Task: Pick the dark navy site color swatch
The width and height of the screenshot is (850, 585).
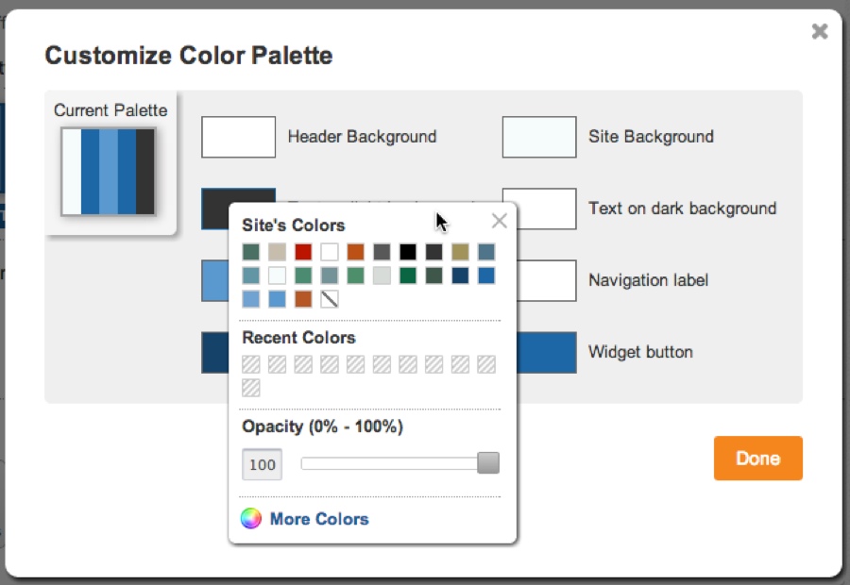Action: coord(460,276)
